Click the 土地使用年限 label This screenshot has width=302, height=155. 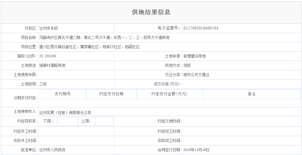click(26, 75)
